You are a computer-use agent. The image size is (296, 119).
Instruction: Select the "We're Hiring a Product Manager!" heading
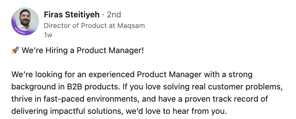point(83,50)
